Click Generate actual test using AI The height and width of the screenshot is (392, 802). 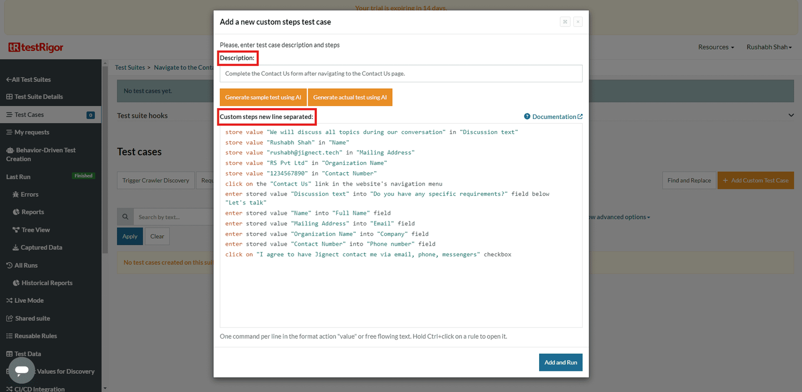pyautogui.click(x=350, y=97)
